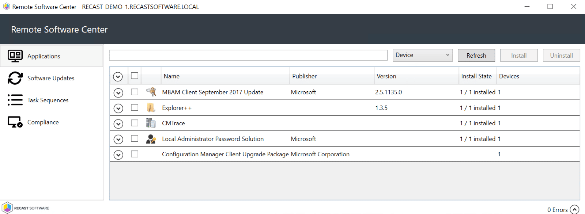Sort by the Publisher column header

click(x=332, y=76)
